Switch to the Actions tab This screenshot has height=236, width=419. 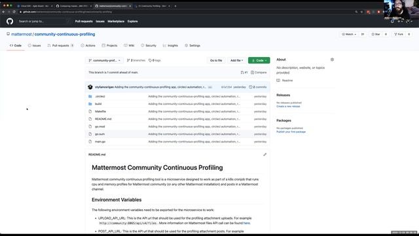pos(88,45)
